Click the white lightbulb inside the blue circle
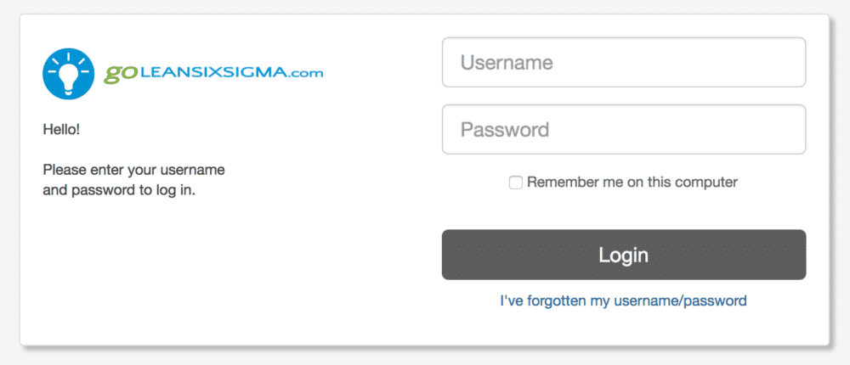850x365 pixels. click(x=68, y=76)
